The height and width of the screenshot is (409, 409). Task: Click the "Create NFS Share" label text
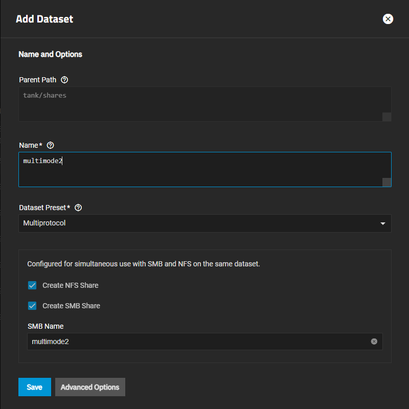(70, 285)
